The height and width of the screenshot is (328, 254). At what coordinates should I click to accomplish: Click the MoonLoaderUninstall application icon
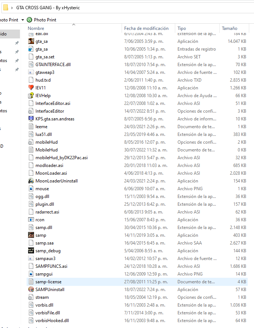31,181
